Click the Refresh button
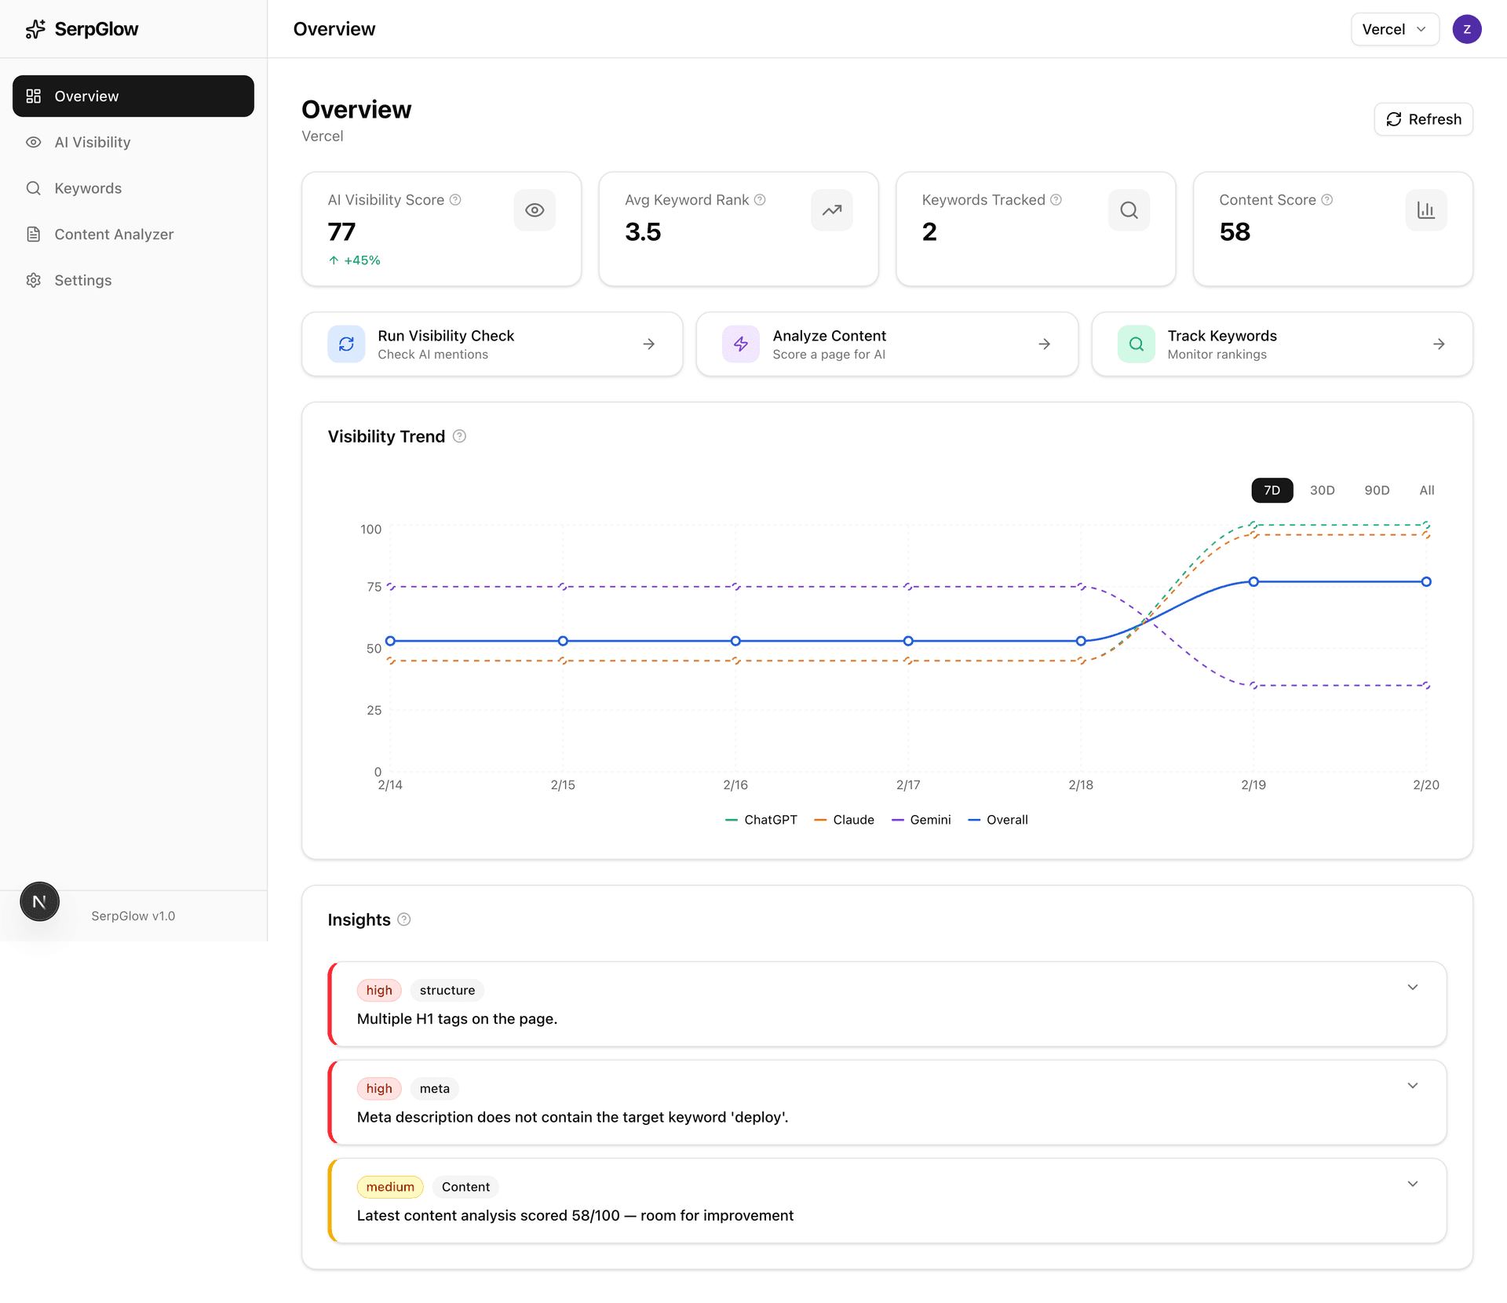Screen dimensions: 1507x1303 point(1424,118)
